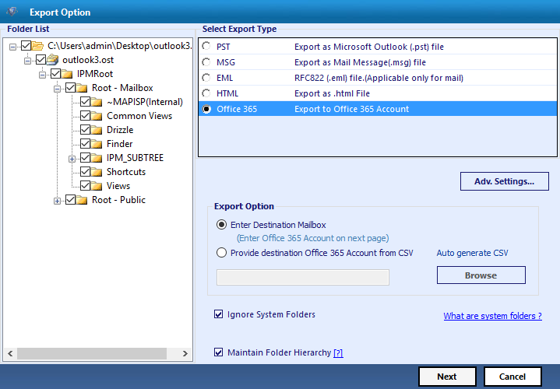Click the Common Views folder icon
This screenshot has height=389, width=560.
(x=97, y=117)
